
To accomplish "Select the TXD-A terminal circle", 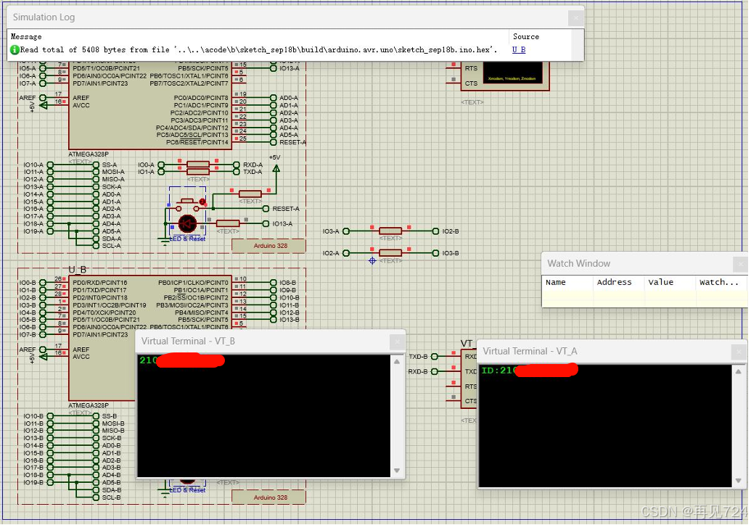I will pyautogui.click(x=236, y=172).
